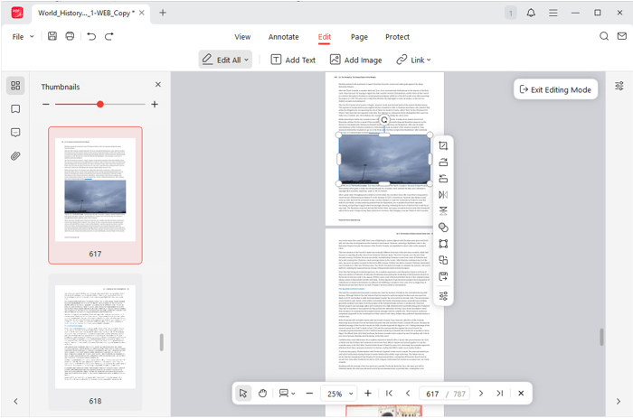
Task: Save the document with the floppy icon
Action: [52, 36]
